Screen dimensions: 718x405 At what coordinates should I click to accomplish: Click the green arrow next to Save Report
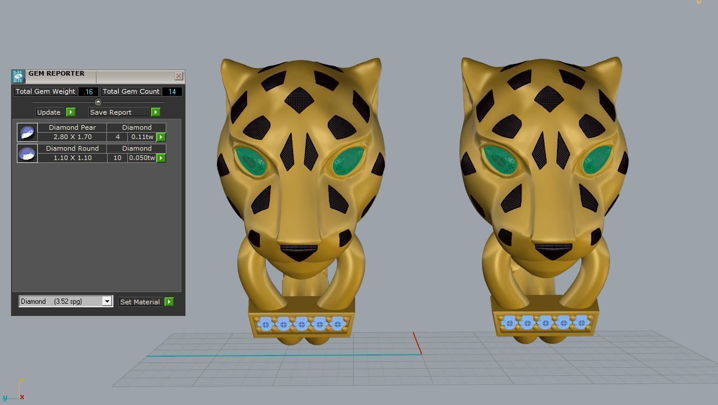155,112
